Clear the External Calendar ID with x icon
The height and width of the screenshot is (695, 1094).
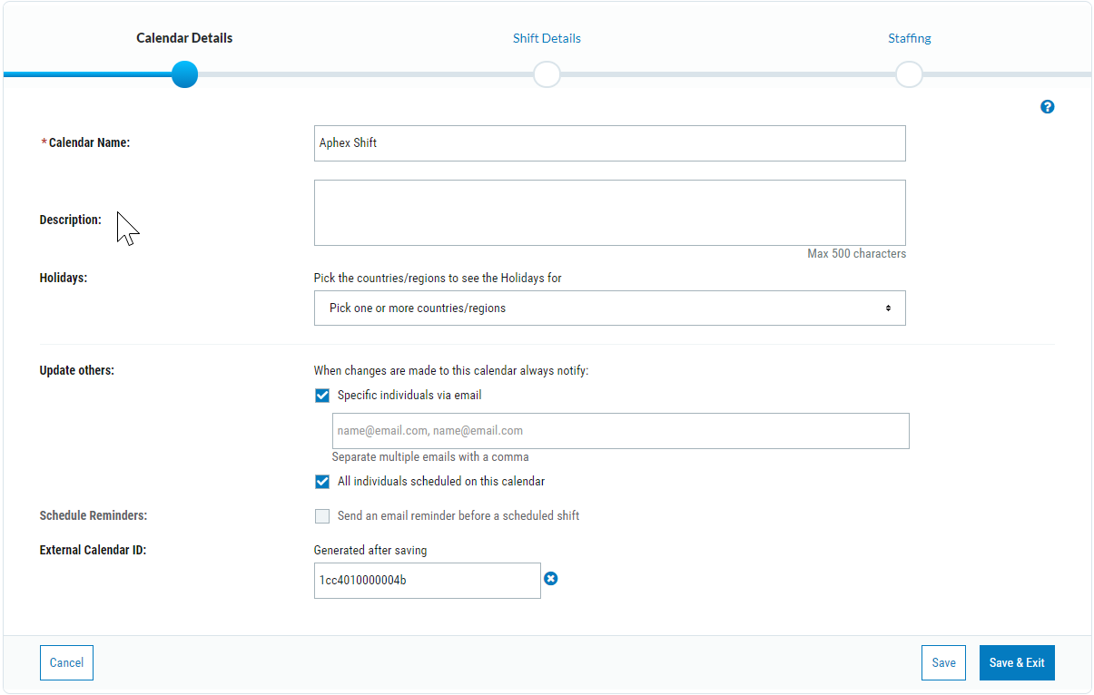pyautogui.click(x=551, y=579)
